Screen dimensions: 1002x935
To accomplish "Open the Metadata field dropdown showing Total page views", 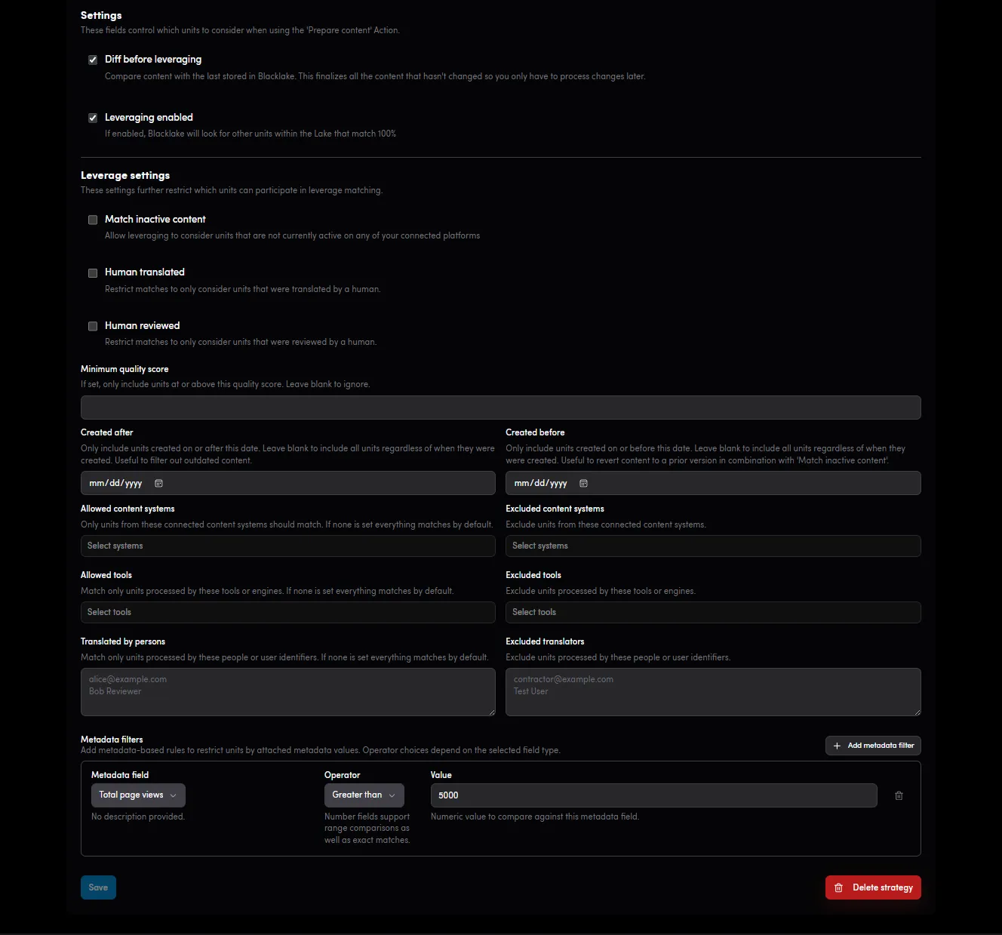I will click(138, 795).
